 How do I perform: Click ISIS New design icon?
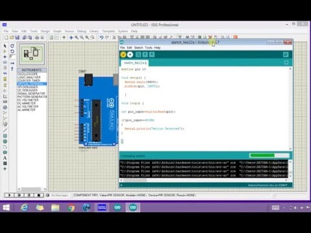pyautogui.click(x=6, y=38)
